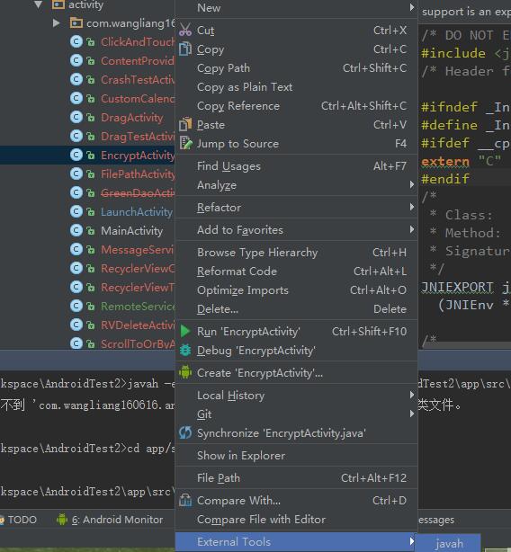Click lock icon beside FilePathActivity
Viewport: 511px width, 552px height.
pyautogui.click(x=91, y=174)
